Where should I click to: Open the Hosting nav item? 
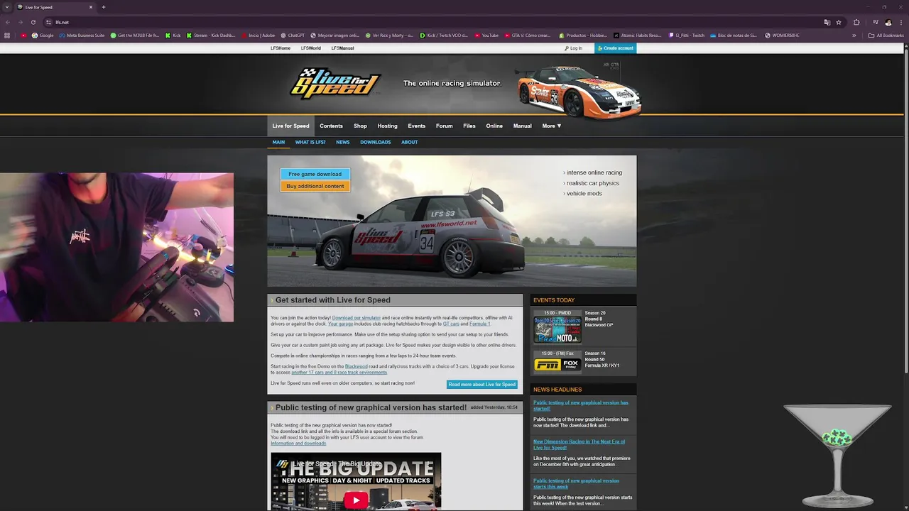[x=387, y=126]
